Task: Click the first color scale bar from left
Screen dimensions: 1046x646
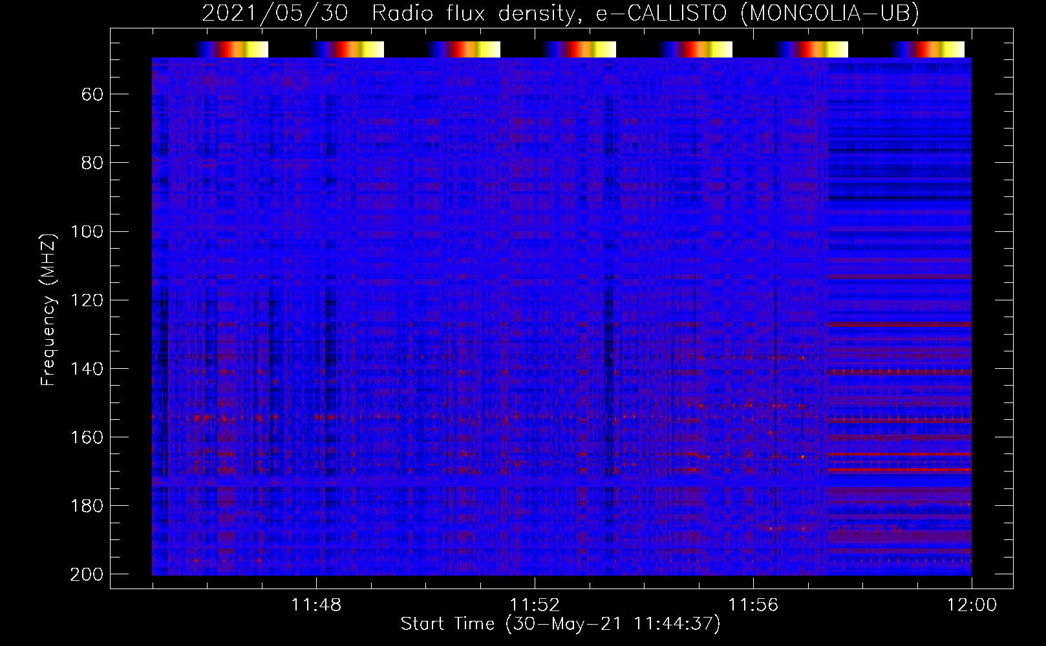Action: click(231, 50)
